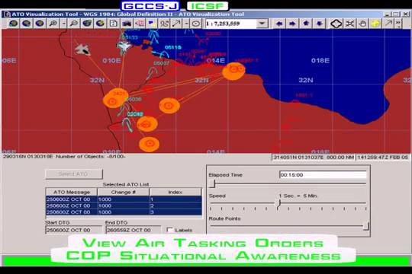
Task: Click the black camera-shaped toolbar icon
Action: 127,24
